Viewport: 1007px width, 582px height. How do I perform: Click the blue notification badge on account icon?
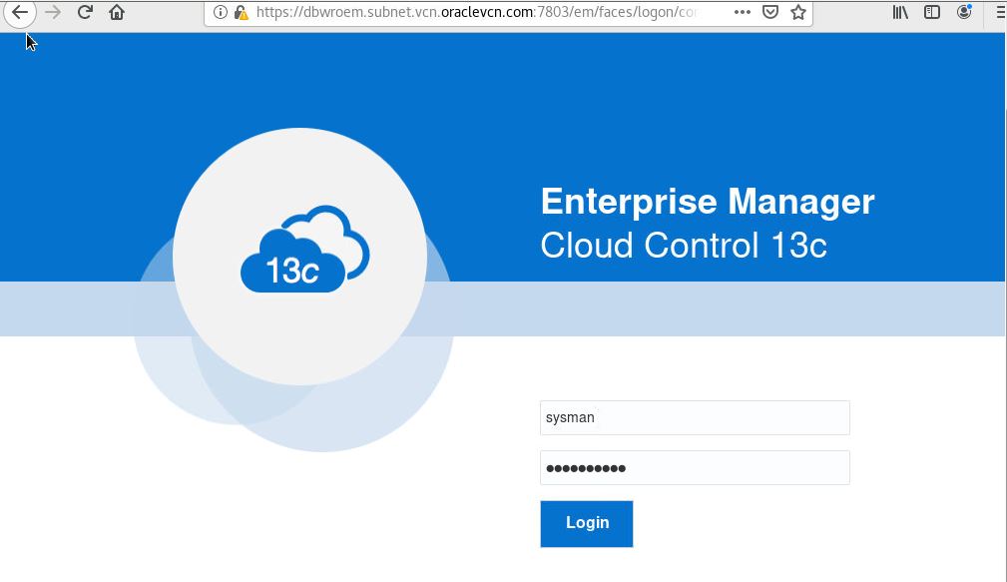(970, 8)
